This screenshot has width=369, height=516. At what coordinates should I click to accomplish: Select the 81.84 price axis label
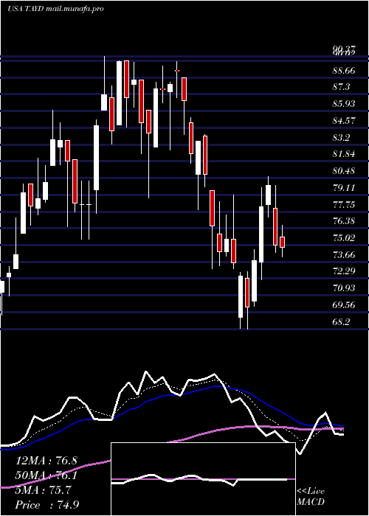click(344, 154)
